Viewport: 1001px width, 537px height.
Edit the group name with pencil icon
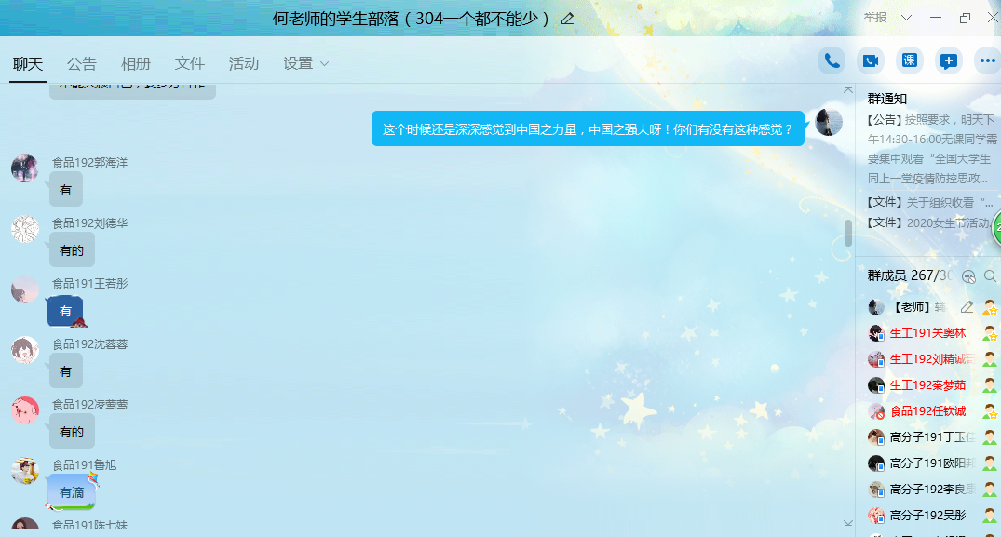pyautogui.click(x=567, y=19)
